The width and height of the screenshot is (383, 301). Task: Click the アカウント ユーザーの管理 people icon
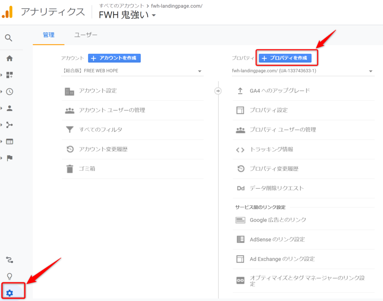[x=70, y=111]
